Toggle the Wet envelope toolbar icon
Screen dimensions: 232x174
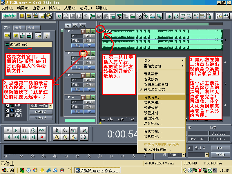click(x=183, y=16)
